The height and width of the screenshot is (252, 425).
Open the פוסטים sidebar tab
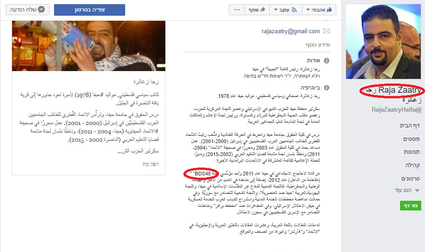click(411, 138)
